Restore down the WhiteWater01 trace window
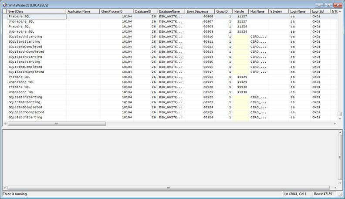 [328, 5]
